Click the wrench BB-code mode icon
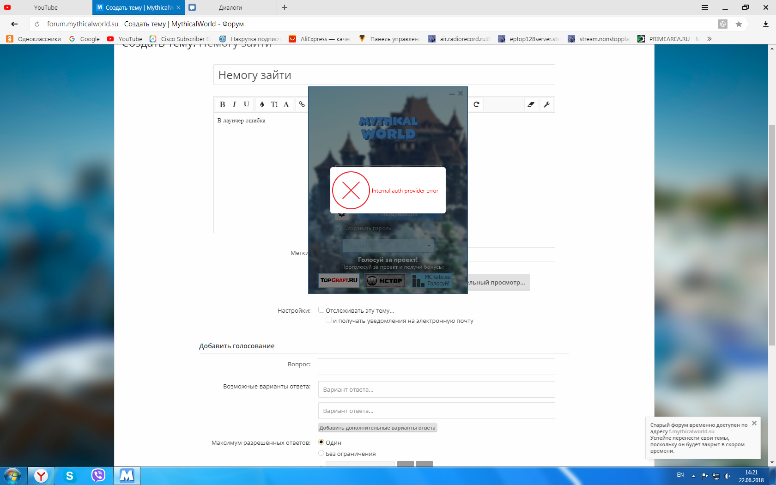776x485 pixels. click(x=546, y=104)
